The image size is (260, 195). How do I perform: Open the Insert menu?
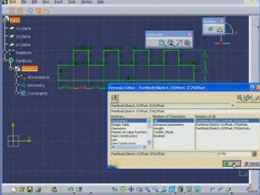coord(59,2)
